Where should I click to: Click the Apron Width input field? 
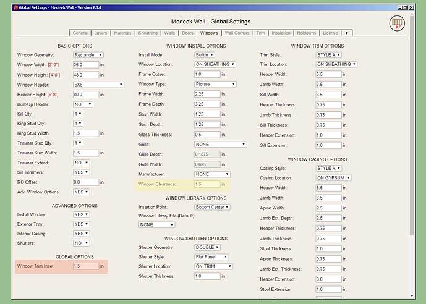point(329,208)
